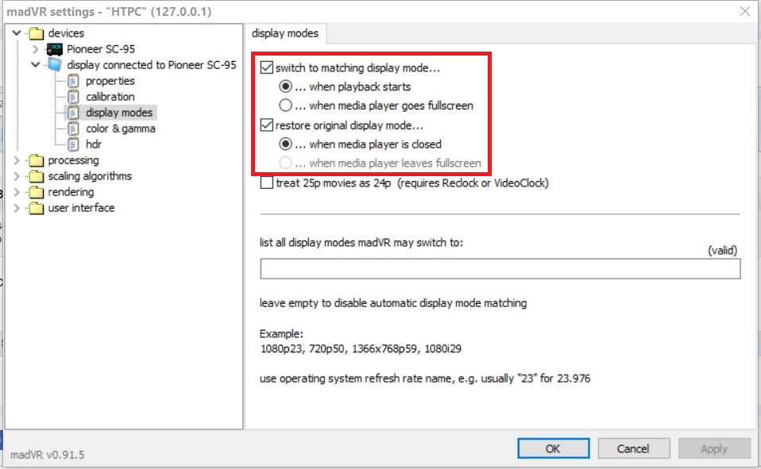
Task: Click the rendering folder icon
Action: pyautogui.click(x=36, y=192)
